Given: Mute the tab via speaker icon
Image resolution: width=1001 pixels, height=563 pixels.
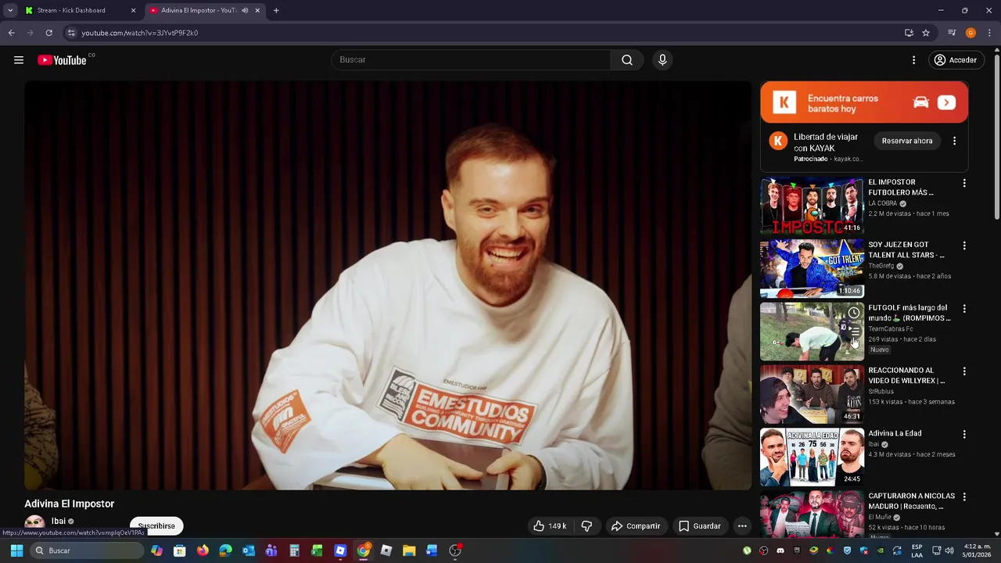Looking at the screenshot, I should click(245, 10).
